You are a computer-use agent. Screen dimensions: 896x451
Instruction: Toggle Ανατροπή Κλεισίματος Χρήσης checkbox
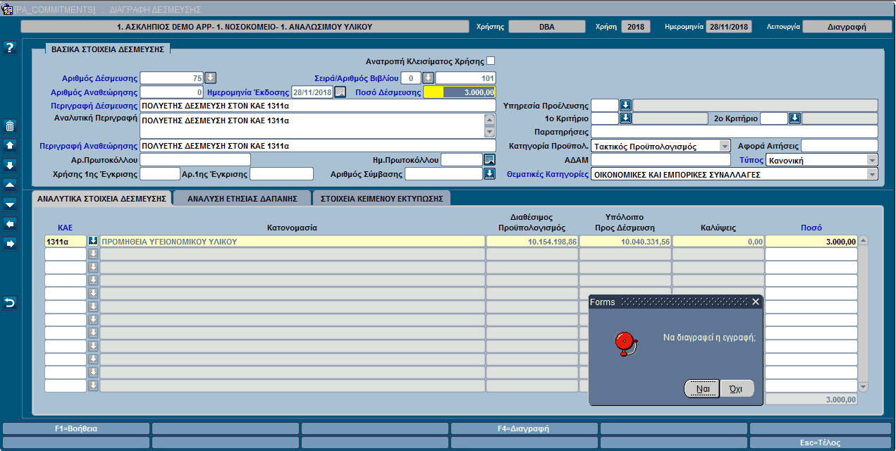[491, 61]
